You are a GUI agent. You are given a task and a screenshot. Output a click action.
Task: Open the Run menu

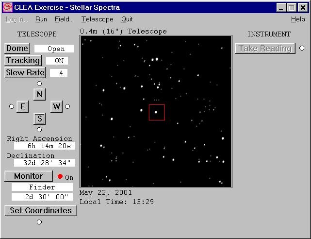[x=41, y=19]
